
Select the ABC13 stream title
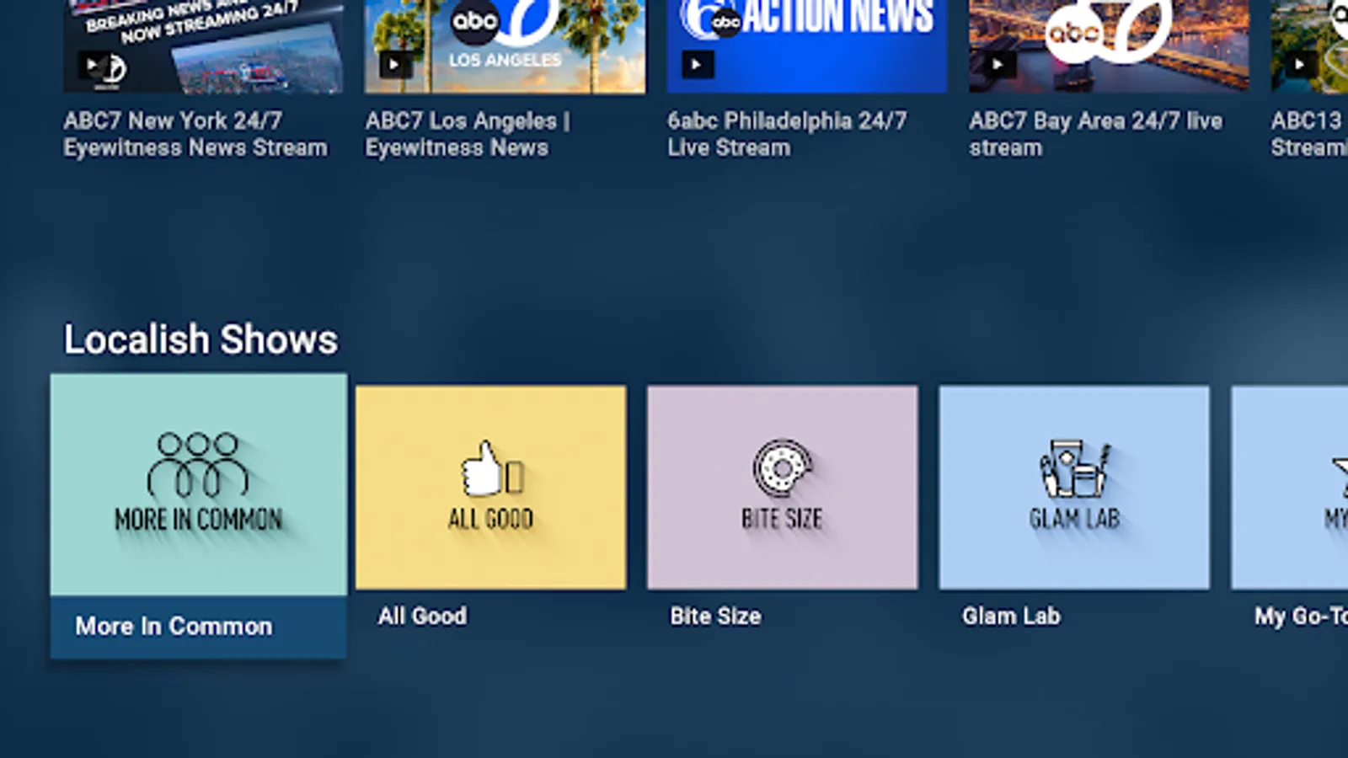(1309, 134)
